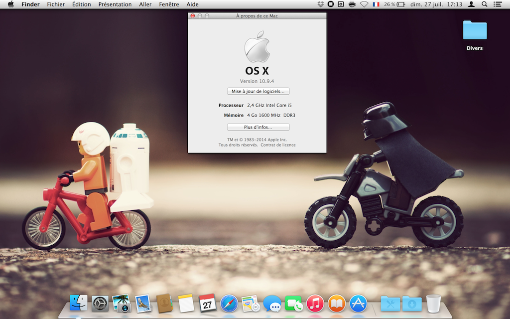510x319 pixels.
Task: Close the À propos de ce Mac window
Action: (193, 15)
